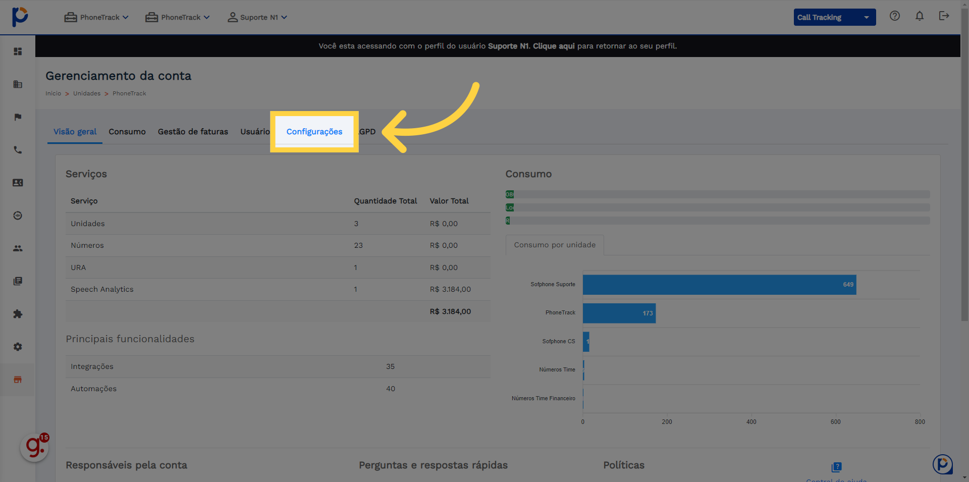The height and width of the screenshot is (482, 969).
Task: Expand the second PhoneTrack briefcase dropdown
Action: [x=178, y=17]
